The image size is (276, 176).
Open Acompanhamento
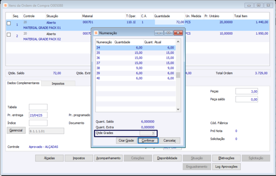coord(108,158)
